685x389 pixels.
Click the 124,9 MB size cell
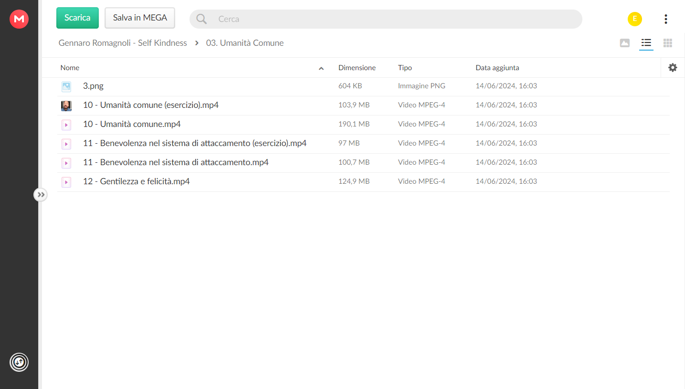(354, 181)
